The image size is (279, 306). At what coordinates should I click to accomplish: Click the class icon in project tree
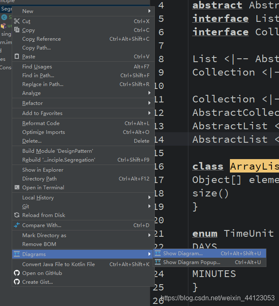[x=4, y=17]
